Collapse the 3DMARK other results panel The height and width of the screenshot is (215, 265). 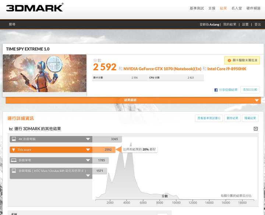click(255, 129)
